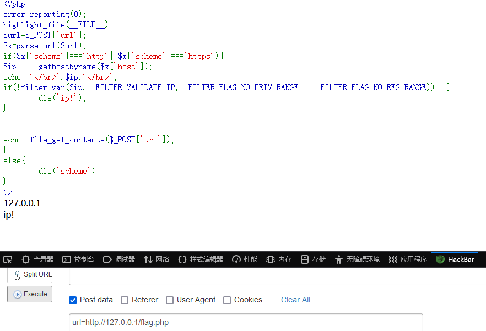Image resolution: width=486 pixels, height=331 pixels.
Task: Enable the User Agent checkbox
Action: coord(170,300)
